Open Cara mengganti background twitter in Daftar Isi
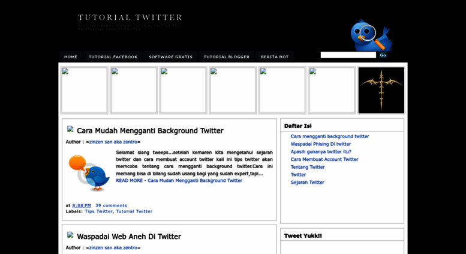Screen dimensions: 466x254 point(330,136)
